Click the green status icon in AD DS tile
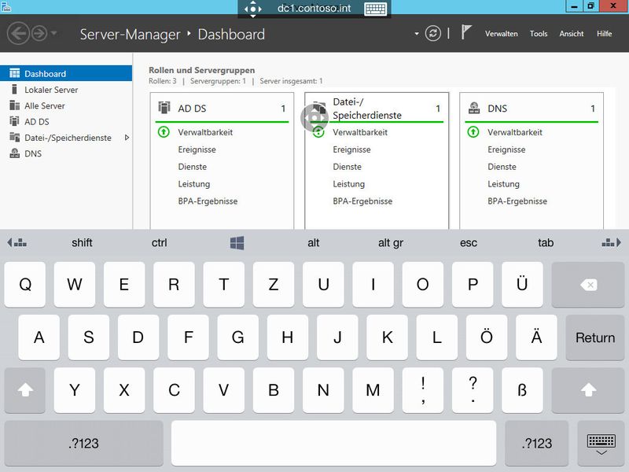 tap(164, 131)
